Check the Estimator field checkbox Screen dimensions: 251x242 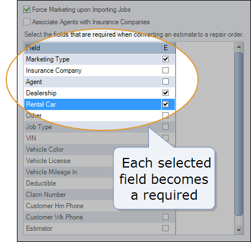point(165,228)
